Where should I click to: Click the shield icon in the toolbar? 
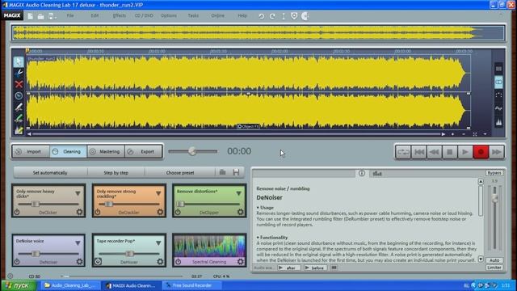point(294,16)
